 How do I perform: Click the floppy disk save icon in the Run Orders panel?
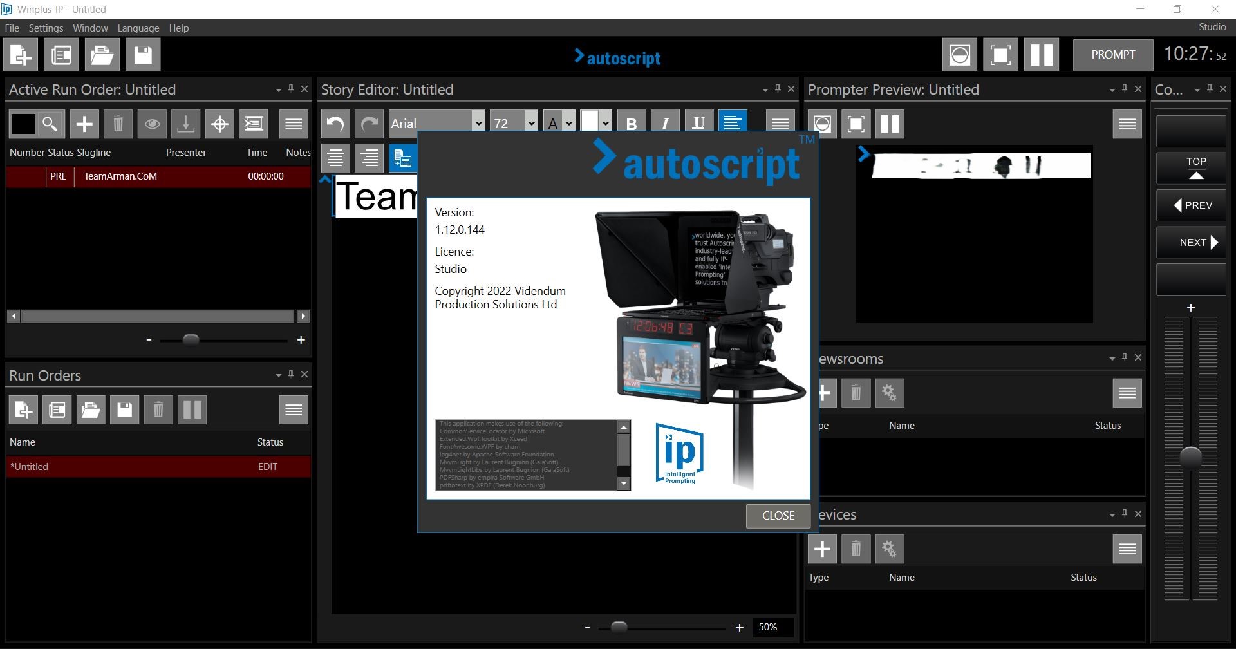124,410
